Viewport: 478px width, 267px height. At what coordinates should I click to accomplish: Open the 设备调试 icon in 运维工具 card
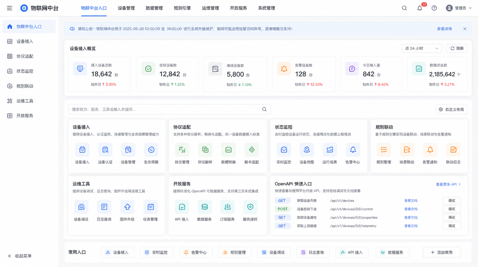tap(81, 207)
